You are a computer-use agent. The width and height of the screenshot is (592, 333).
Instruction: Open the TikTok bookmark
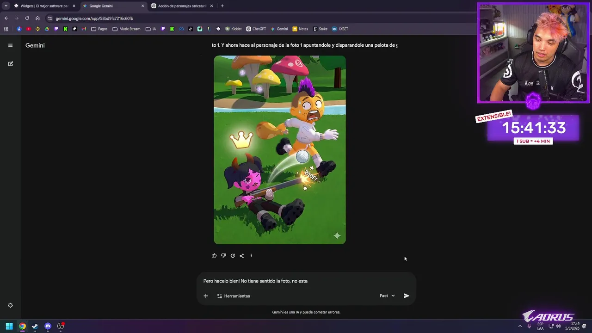pyautogui.click(x=191, y=29)
